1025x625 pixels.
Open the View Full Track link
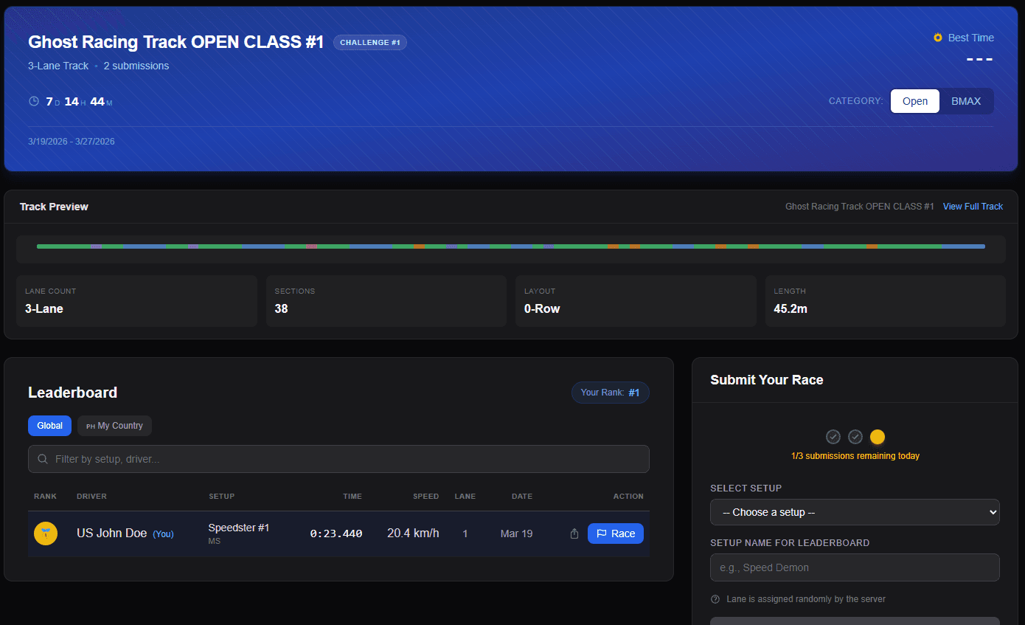click(x=973, y=207)
